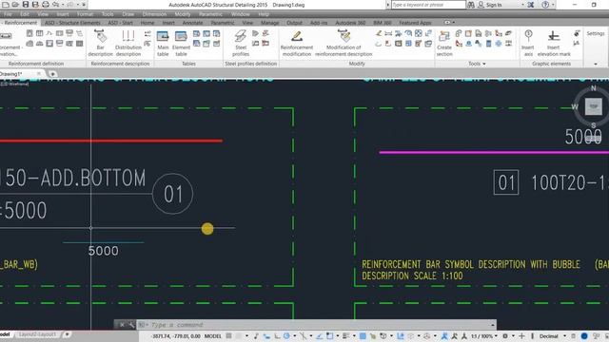Click the Settings button in ribbon
The image size is (609, 342).
click(596, 34)
